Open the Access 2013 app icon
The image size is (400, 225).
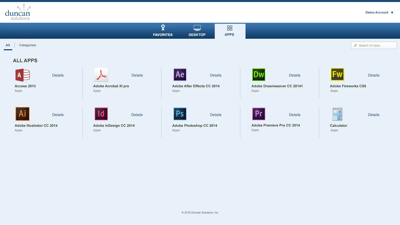pos(22,75)
